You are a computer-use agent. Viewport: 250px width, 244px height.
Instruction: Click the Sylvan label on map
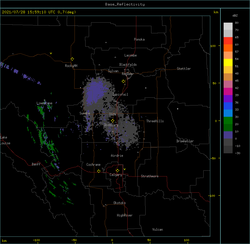pos(113,71)
